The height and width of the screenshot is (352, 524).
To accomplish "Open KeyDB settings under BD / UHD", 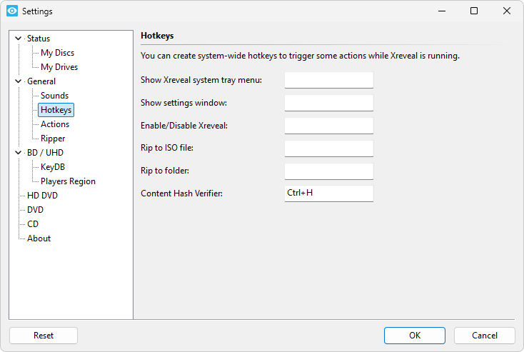I will pyautogui.click(x=53, y=167).
